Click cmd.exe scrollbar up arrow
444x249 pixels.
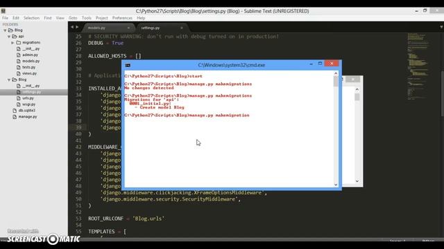(x=336, y=73)
